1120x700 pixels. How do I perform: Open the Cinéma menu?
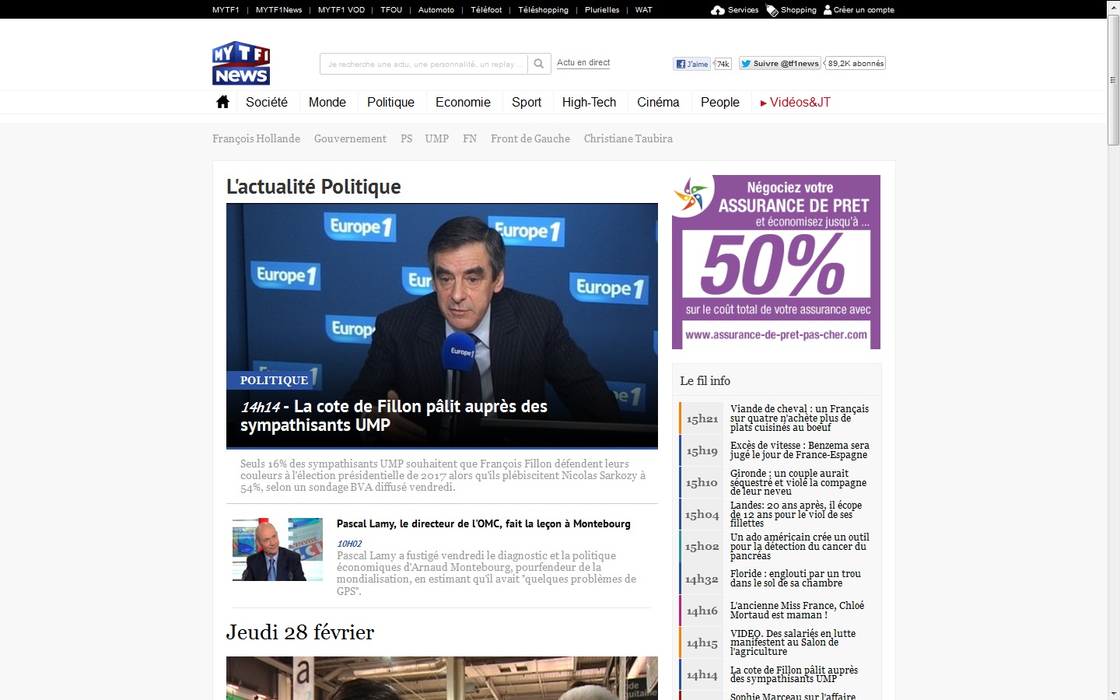coord(658,102)
